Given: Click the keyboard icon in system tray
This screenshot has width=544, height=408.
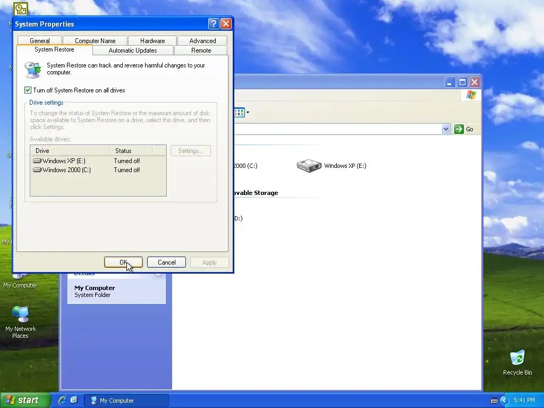Looking at the screenshot, I should pyautogui.click(x=494, y=401).
